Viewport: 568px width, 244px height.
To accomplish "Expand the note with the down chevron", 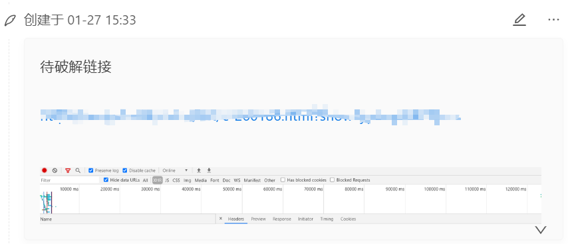I will pyautogui.click(x=541, y=229).
